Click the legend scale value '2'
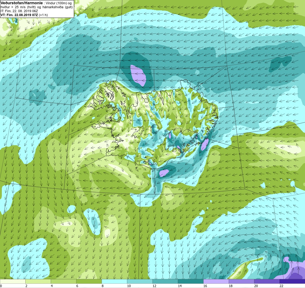 point(26,286)
